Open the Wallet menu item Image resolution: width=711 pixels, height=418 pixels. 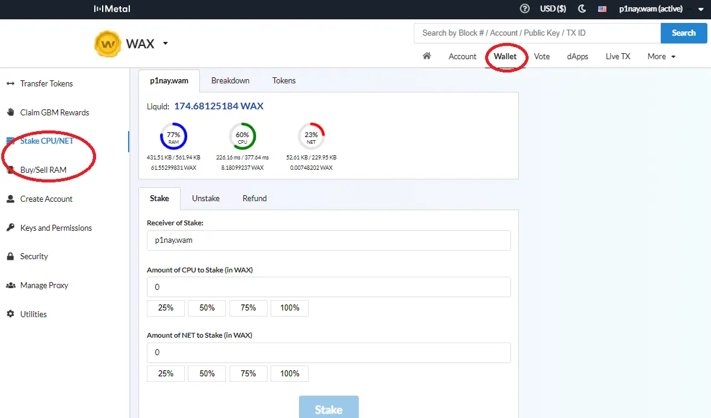click(x=505, y=56)
